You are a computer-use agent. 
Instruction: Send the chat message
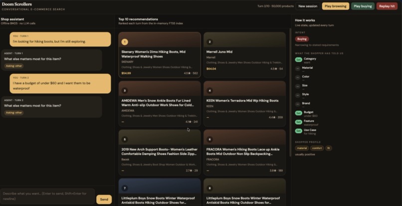[x=104, y=200]
